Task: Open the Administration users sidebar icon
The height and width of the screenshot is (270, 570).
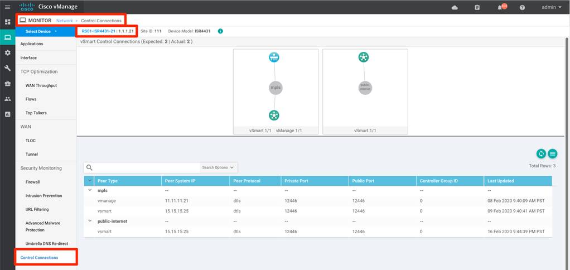Action: pyautogui.click(x=7, y=99)
